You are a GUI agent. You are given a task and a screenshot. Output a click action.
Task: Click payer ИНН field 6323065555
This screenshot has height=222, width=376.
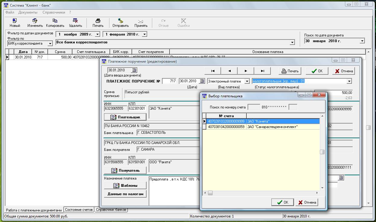point(116,108)
